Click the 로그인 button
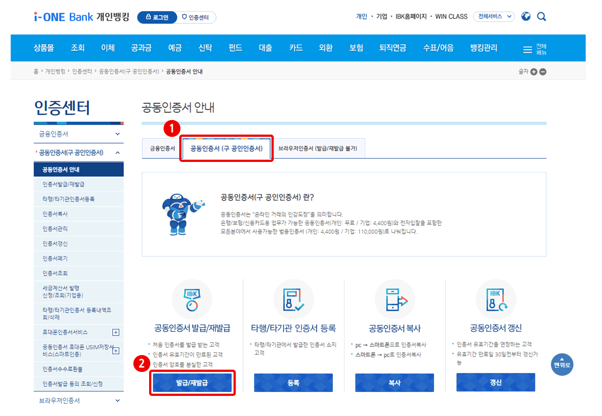Screen dimensions: 602x416 (x=157, y=17)
